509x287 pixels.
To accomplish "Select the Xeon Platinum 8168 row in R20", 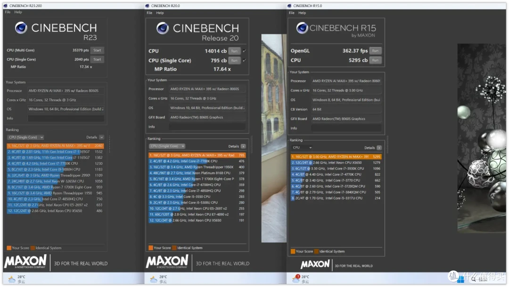I will point(197,173).
